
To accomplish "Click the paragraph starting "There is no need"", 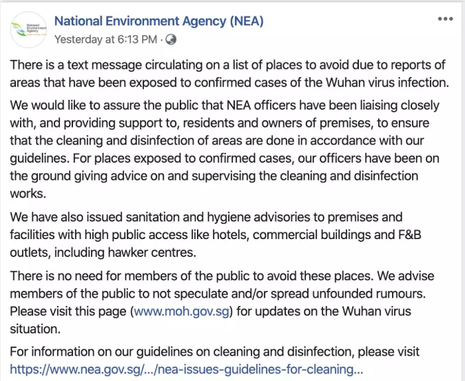I will coord(220,302).
